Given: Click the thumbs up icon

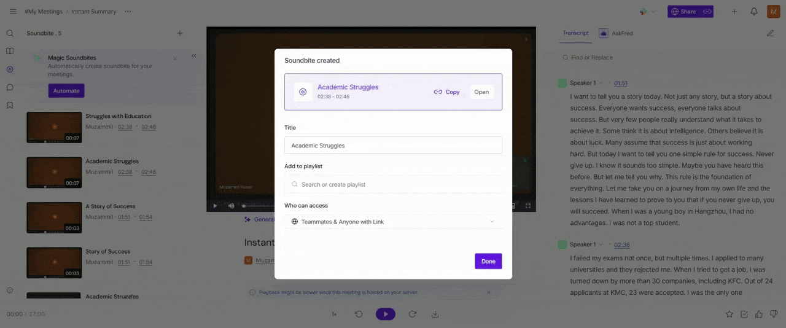Looking at the screenshot, I should point(759,314).
